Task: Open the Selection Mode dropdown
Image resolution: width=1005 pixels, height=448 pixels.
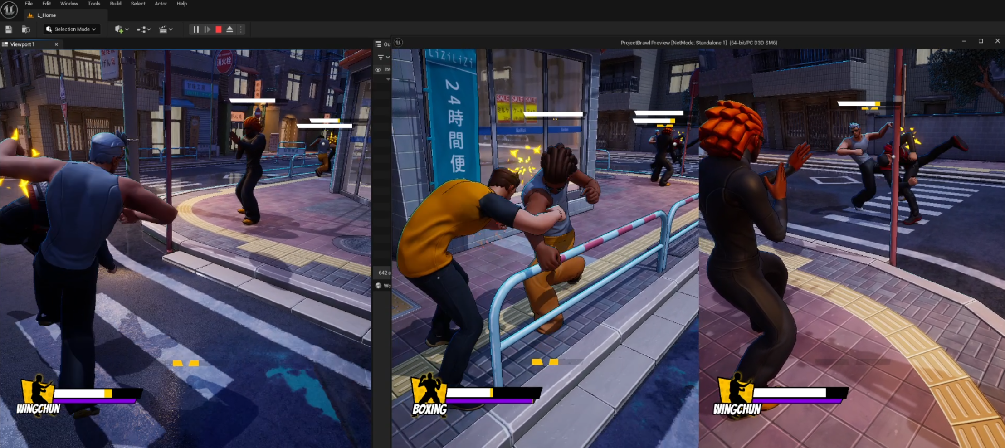Action: 71,29
